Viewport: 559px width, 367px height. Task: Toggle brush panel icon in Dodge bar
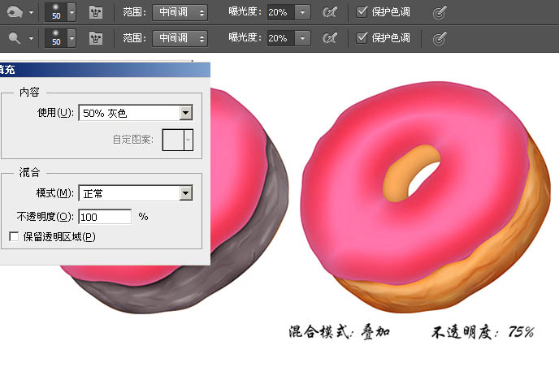point(96,38)
